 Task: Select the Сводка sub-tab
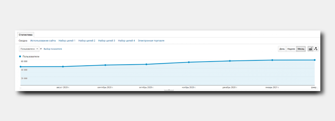pos(23,41)
